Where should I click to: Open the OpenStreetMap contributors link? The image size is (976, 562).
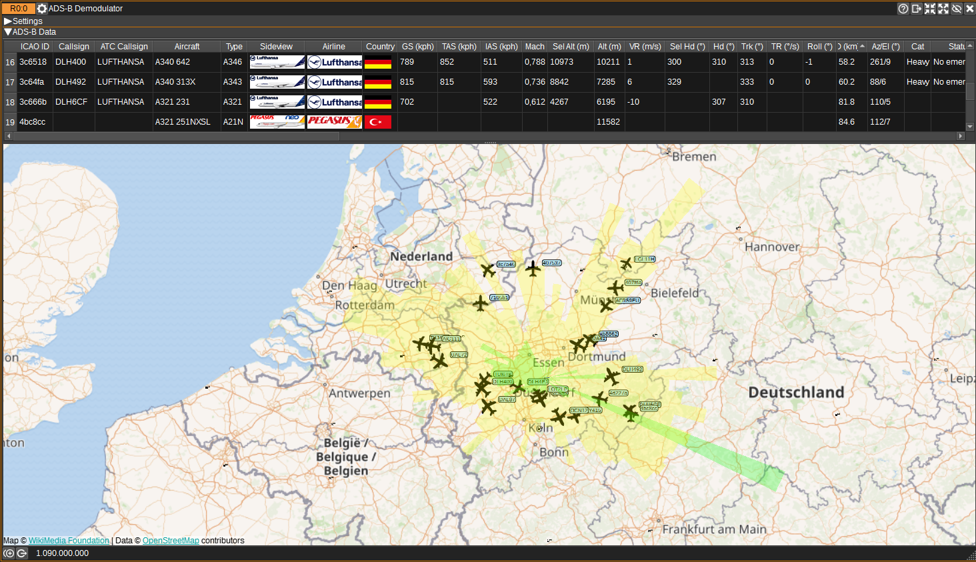171,540
